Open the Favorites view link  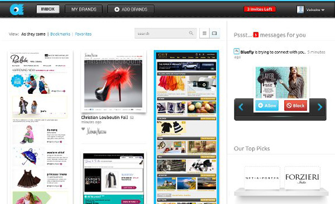pos(83,34)
